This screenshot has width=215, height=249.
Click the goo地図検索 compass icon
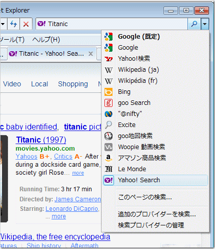click(x=108, y=136)
